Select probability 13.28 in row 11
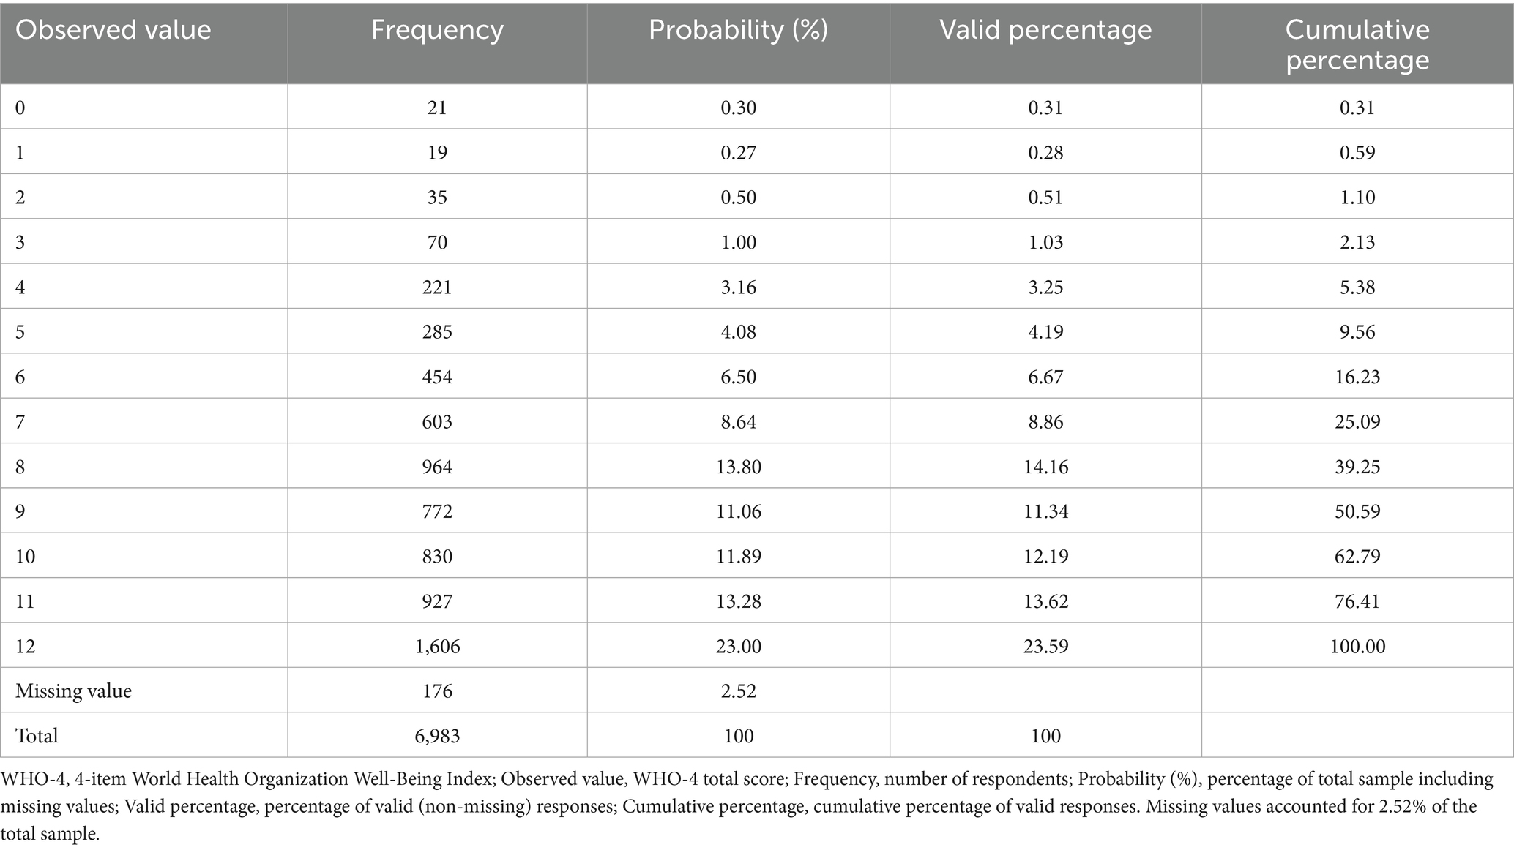 pos(738,601)
